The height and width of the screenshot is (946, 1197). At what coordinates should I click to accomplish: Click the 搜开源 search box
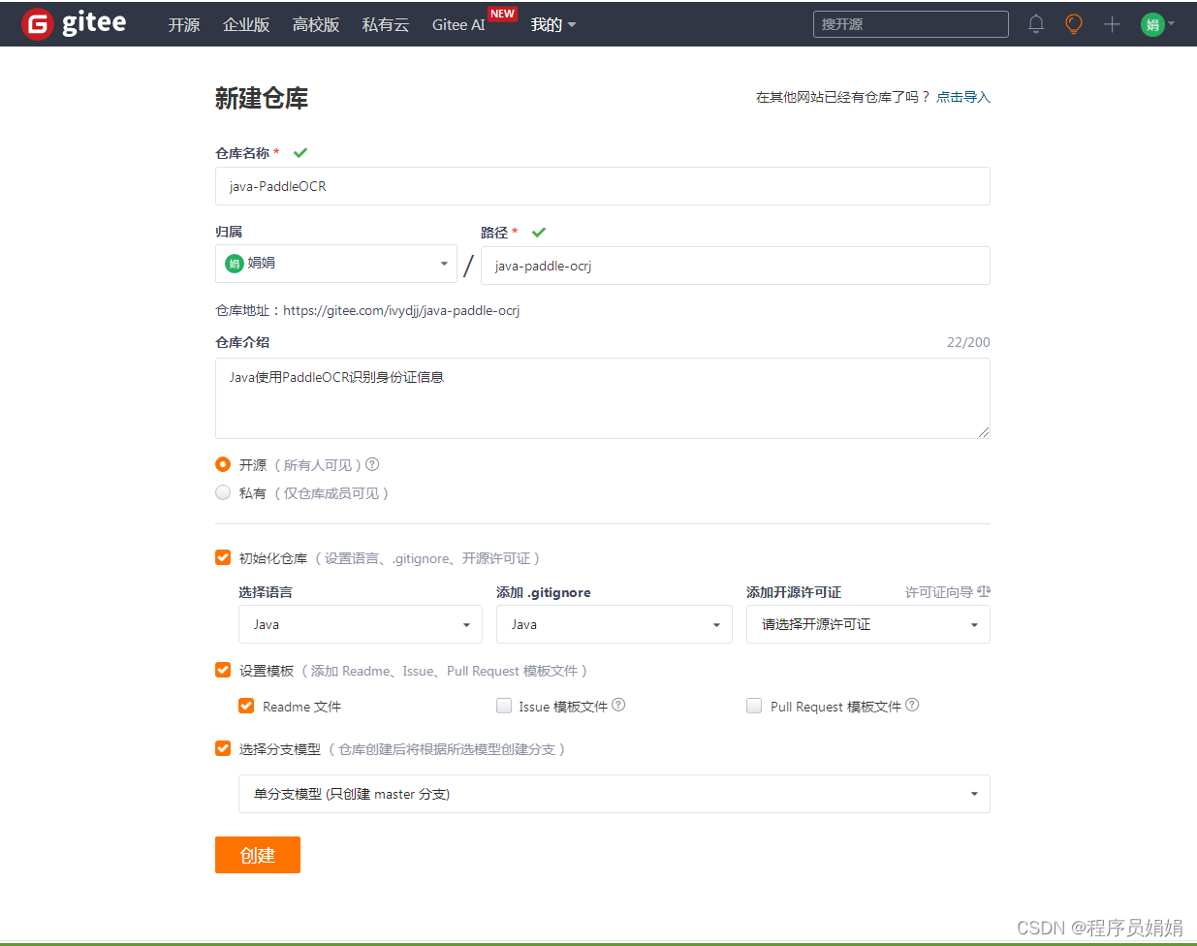pyautogui.click(x=911, y=24)
